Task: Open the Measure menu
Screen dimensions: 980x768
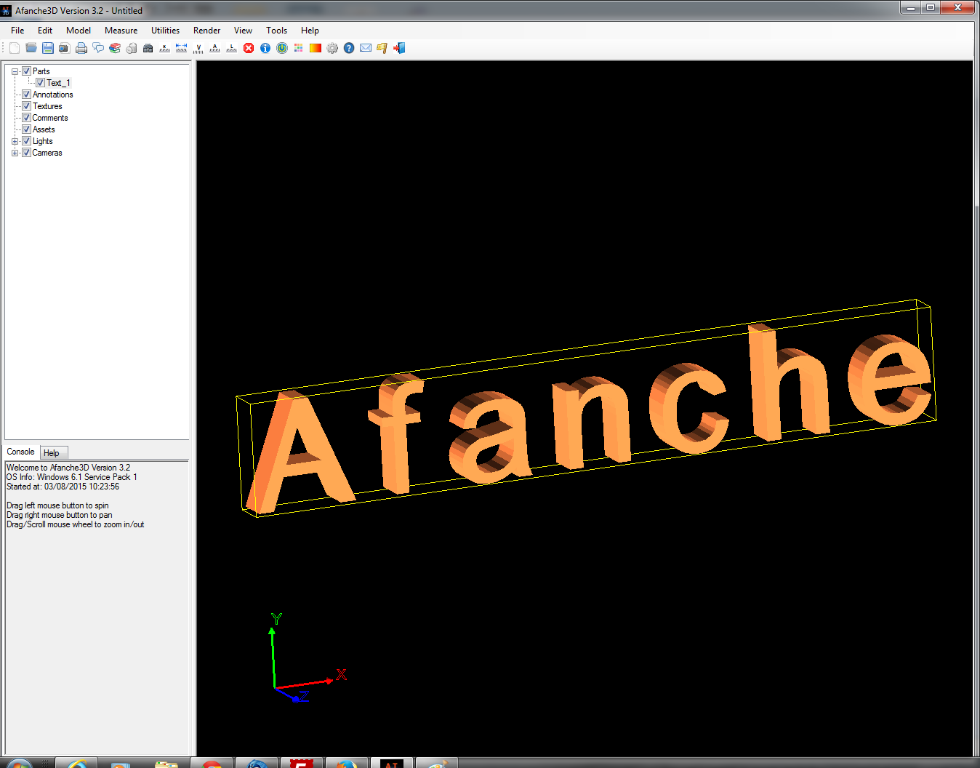Action: [x=121, y=31]
